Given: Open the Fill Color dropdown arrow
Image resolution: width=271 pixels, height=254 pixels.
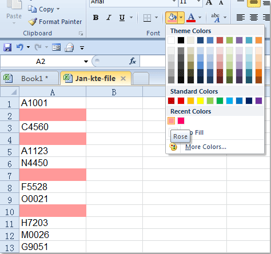Looking at the screenshot, I should tap(181, 18).
